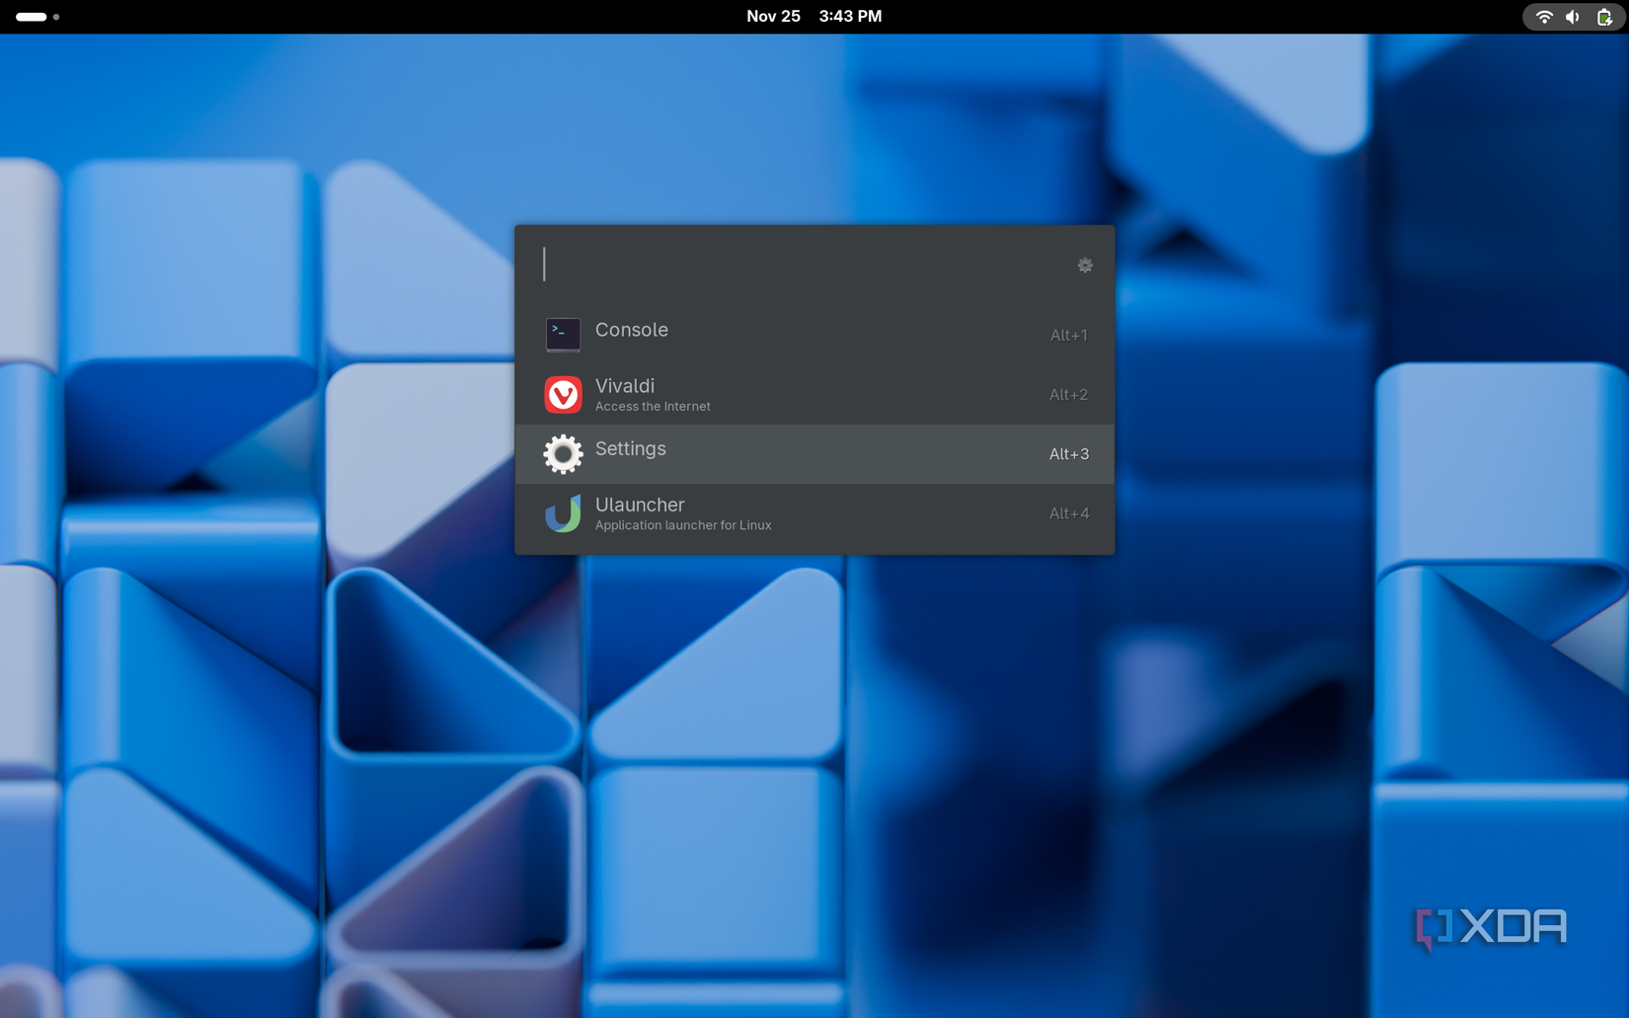Switch to the second workspace dot
Image resolution: width=1629 pixels, height=1018 pixels.
56,17
